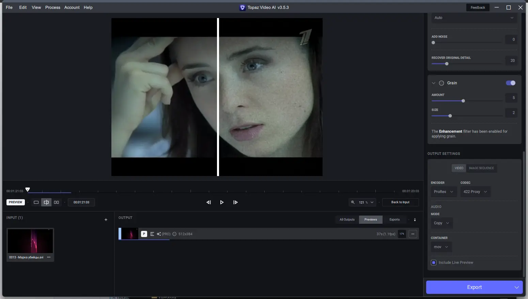Switch output settings to Image Sequence
The image size is (528, 299).
click(481, 168)
